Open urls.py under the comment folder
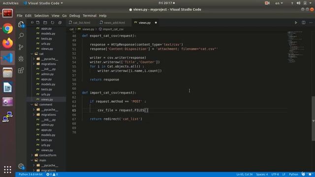The image size is (315, 177). coord(46,145)
